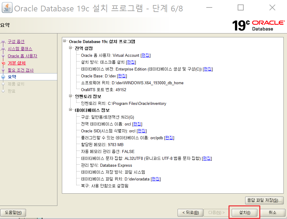Select the 구성: 일반용/트랜잭션 처리(G) row
Viewport: 287px width, 219px height.
point(107,117)
